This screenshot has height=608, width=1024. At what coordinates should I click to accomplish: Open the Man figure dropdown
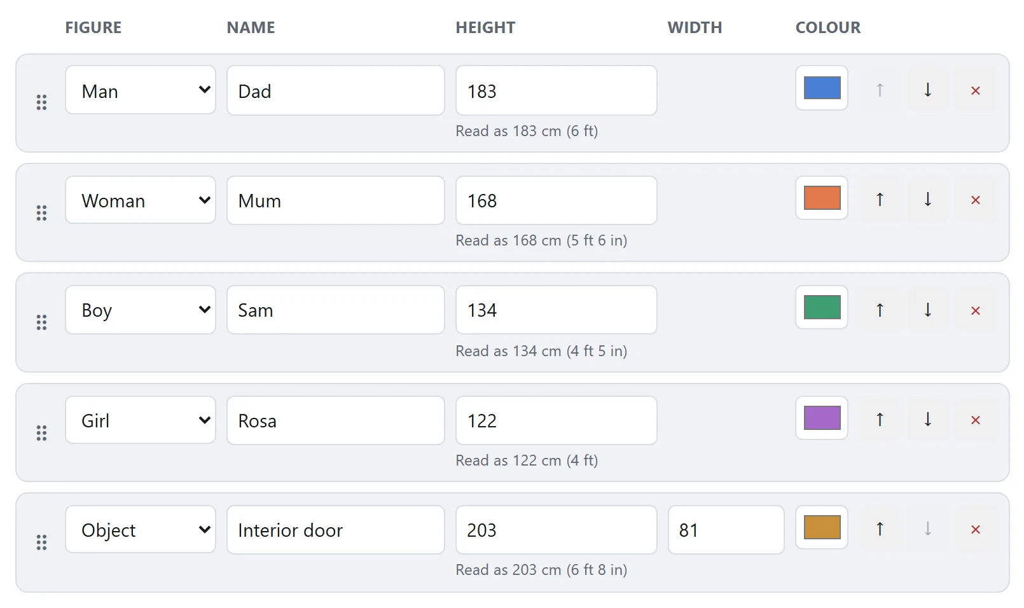click(141, 90)
